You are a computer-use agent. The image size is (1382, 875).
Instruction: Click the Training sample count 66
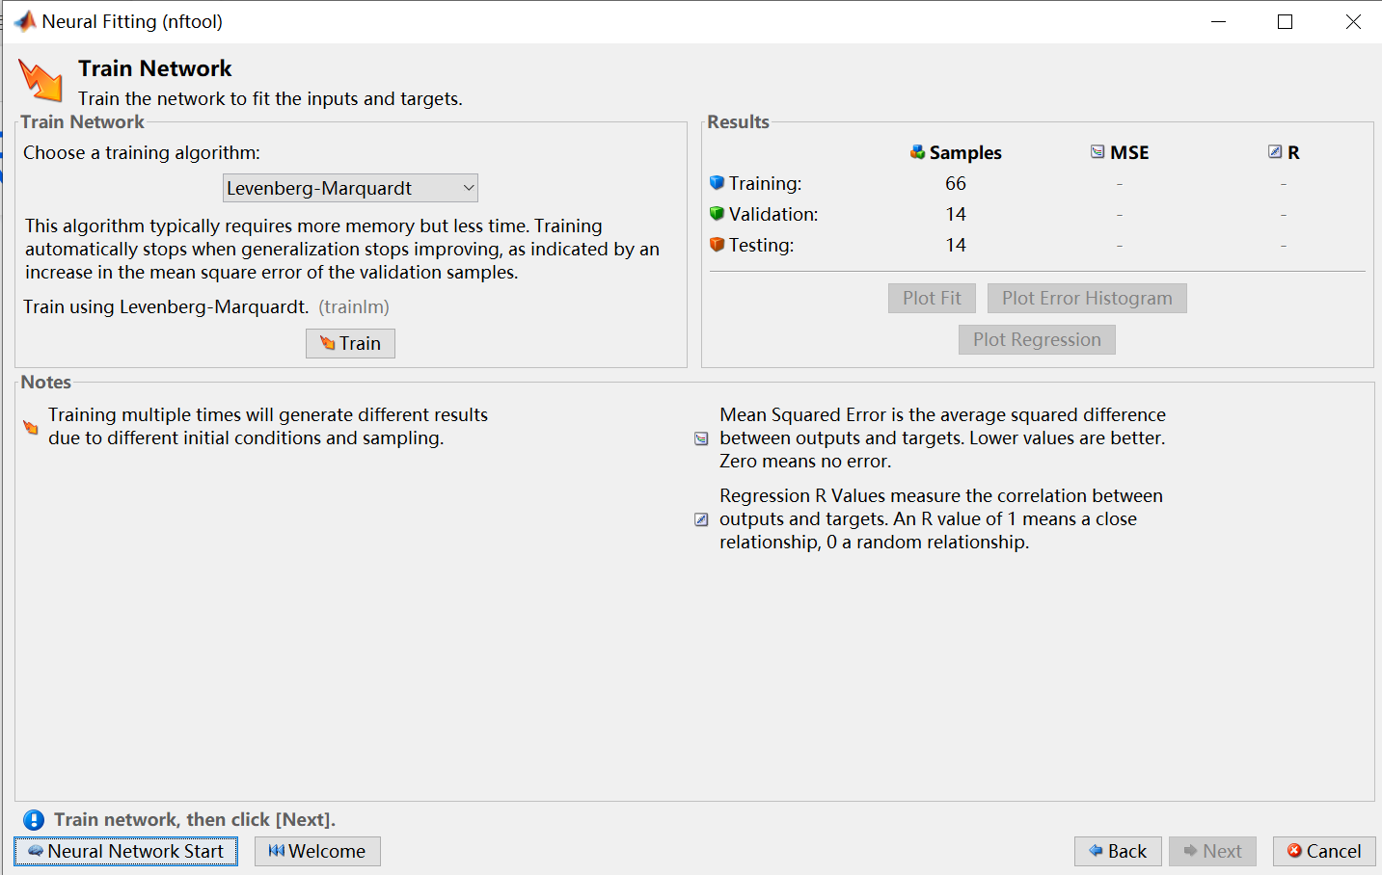956,183
